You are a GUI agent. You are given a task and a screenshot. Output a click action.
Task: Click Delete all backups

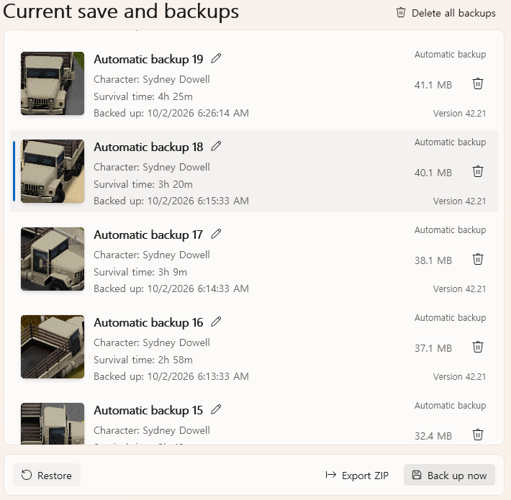pos(446,13)
